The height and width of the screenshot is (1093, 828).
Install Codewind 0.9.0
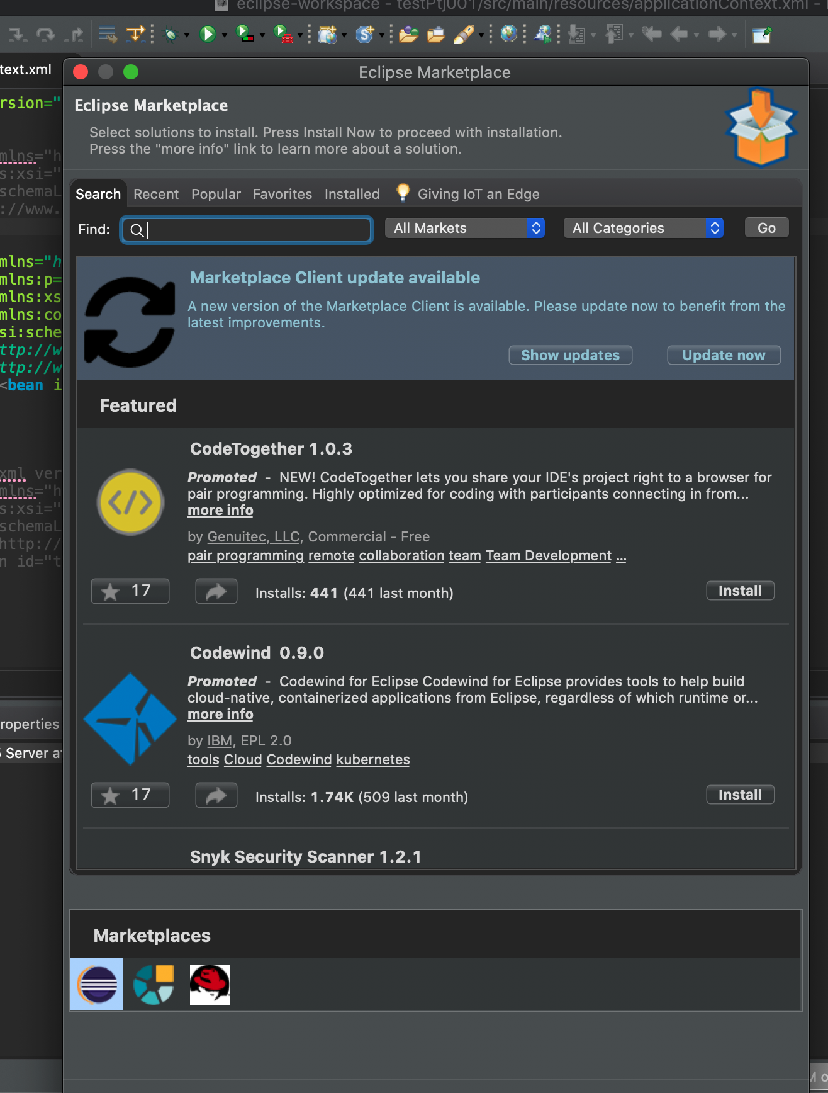coord(740,795)
